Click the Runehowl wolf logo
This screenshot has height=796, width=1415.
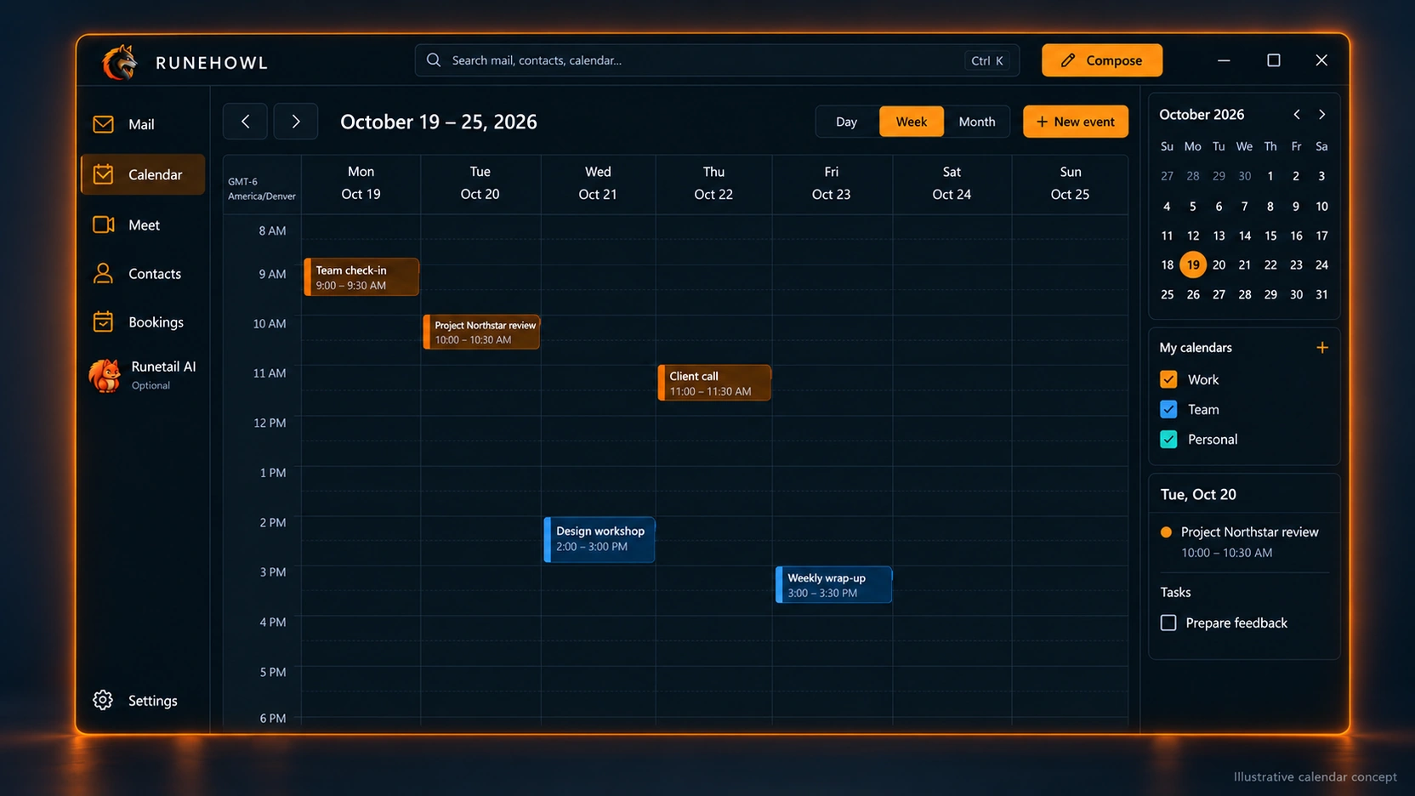(120, 62)
